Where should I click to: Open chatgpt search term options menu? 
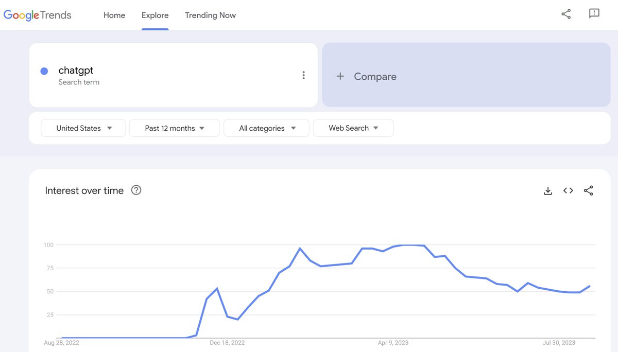(x=303, y=76)
